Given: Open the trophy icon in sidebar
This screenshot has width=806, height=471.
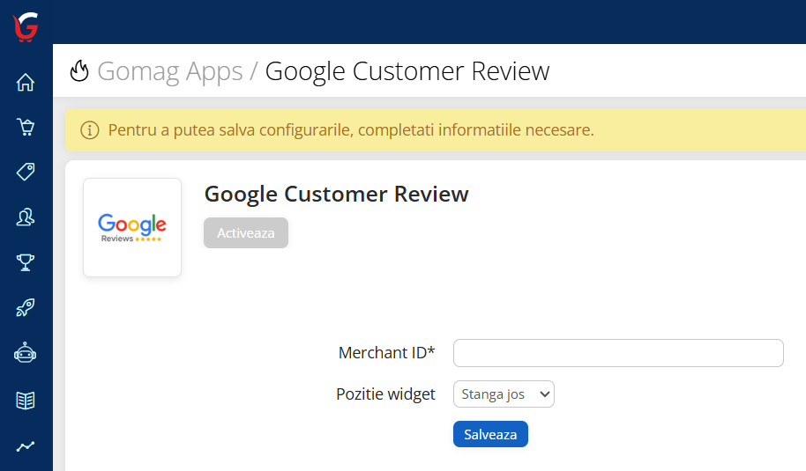Looking at the screenshot, I should coord(26,262).
